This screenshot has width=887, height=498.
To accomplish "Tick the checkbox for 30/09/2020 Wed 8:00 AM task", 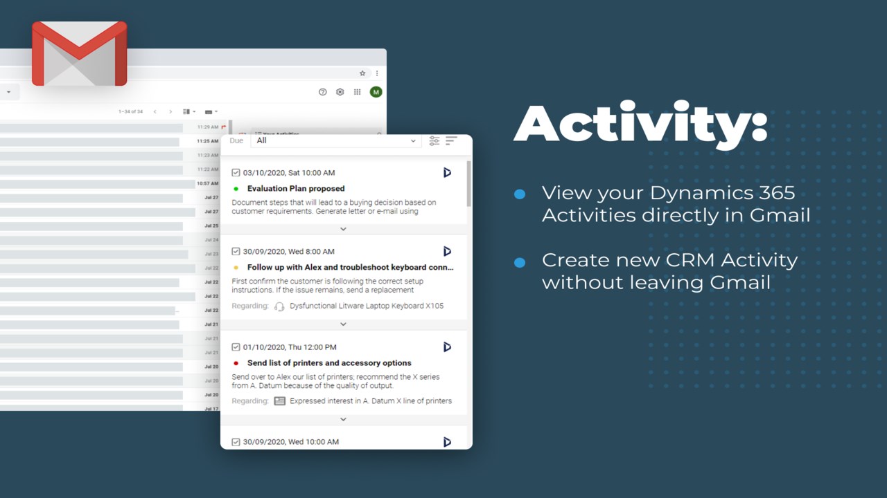I will (236, 251).
